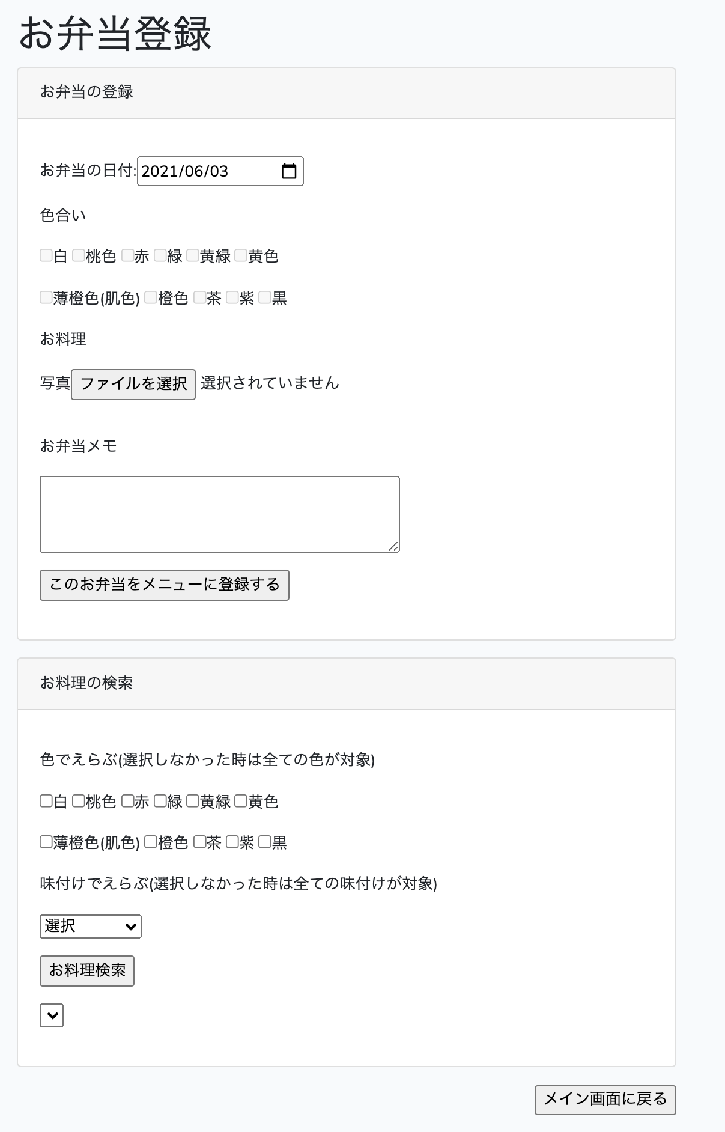Select 緑 checkbox in dish search

pos(160,801)
